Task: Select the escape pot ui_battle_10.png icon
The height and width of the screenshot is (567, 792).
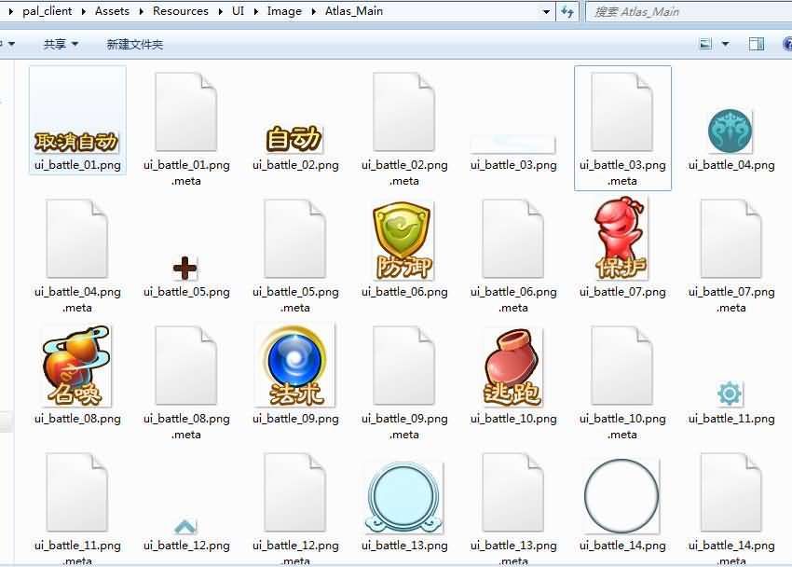Action: click(x=512, y=367)
